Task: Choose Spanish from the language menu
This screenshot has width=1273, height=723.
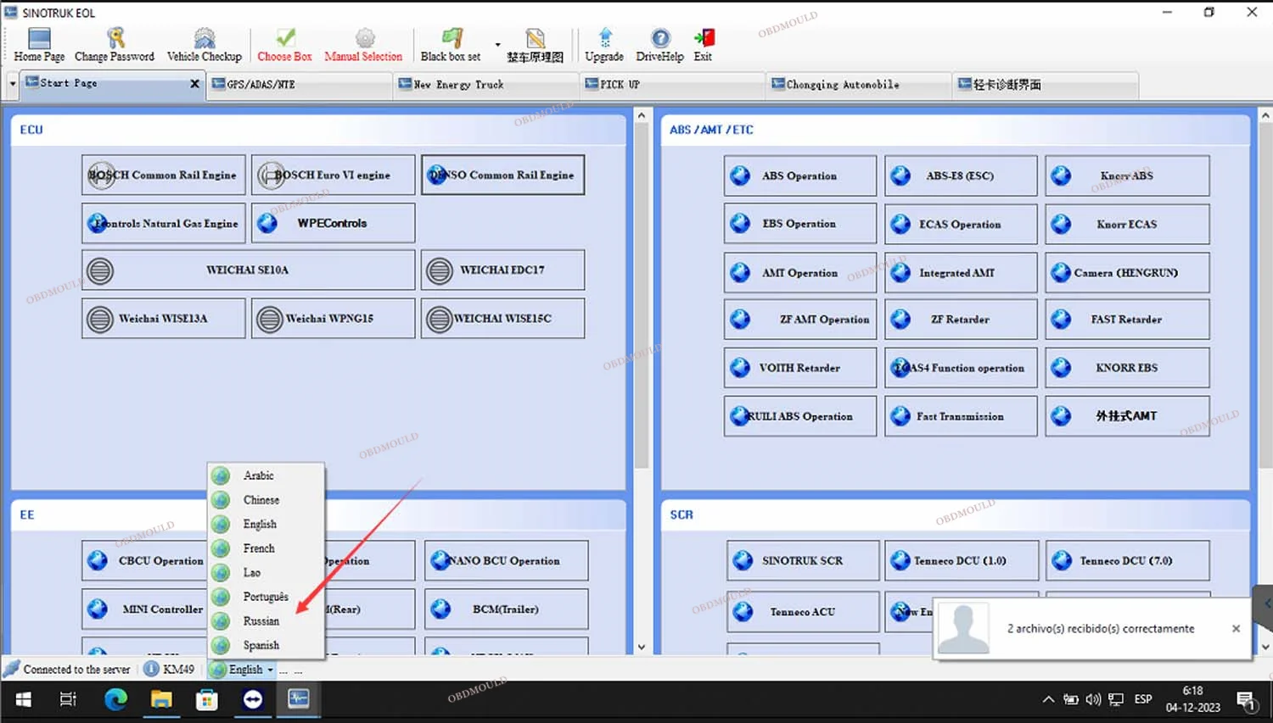Action: (261, 645)
